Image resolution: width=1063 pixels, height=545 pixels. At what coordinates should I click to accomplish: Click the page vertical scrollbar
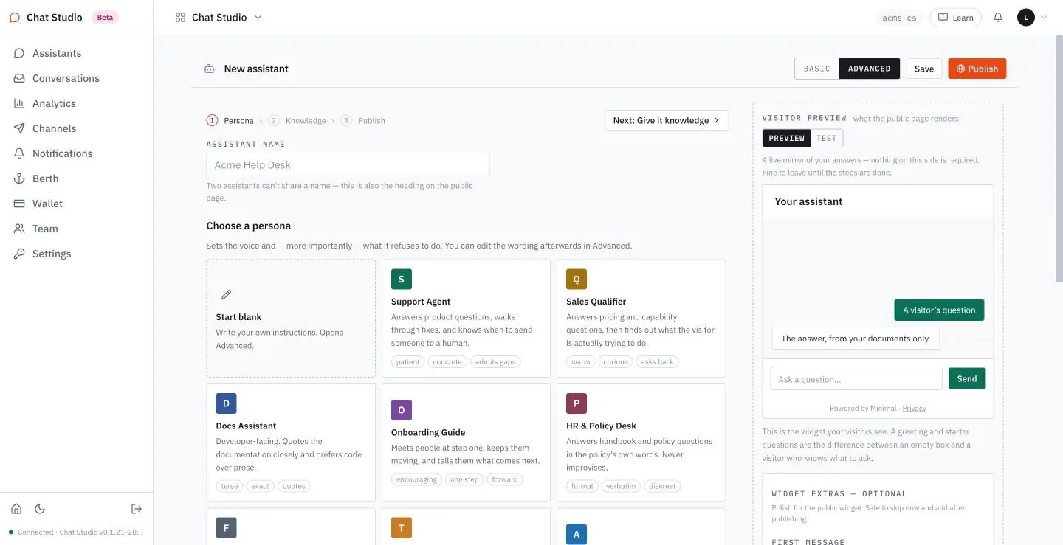(x=1058, y=159)
